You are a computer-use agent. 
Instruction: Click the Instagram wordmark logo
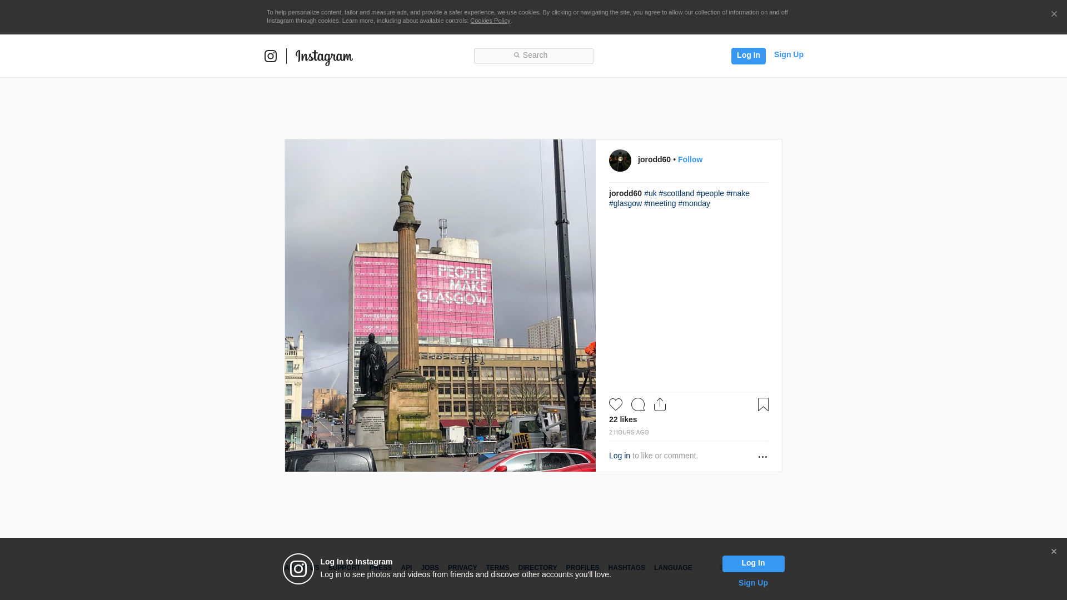(x=324, y=57)
